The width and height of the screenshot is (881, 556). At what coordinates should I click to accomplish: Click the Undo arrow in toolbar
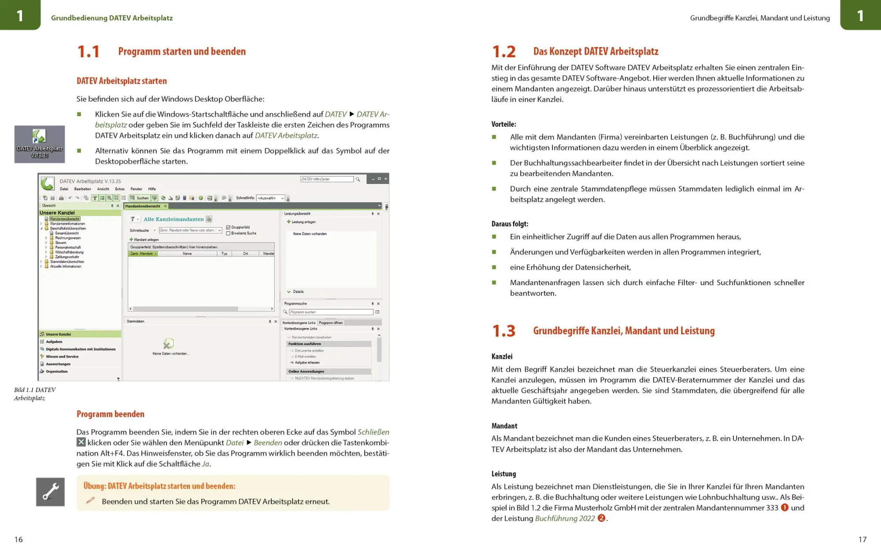point(70,198)
